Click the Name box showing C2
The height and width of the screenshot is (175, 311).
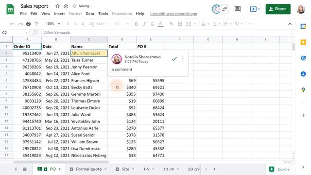click(15, 33)
